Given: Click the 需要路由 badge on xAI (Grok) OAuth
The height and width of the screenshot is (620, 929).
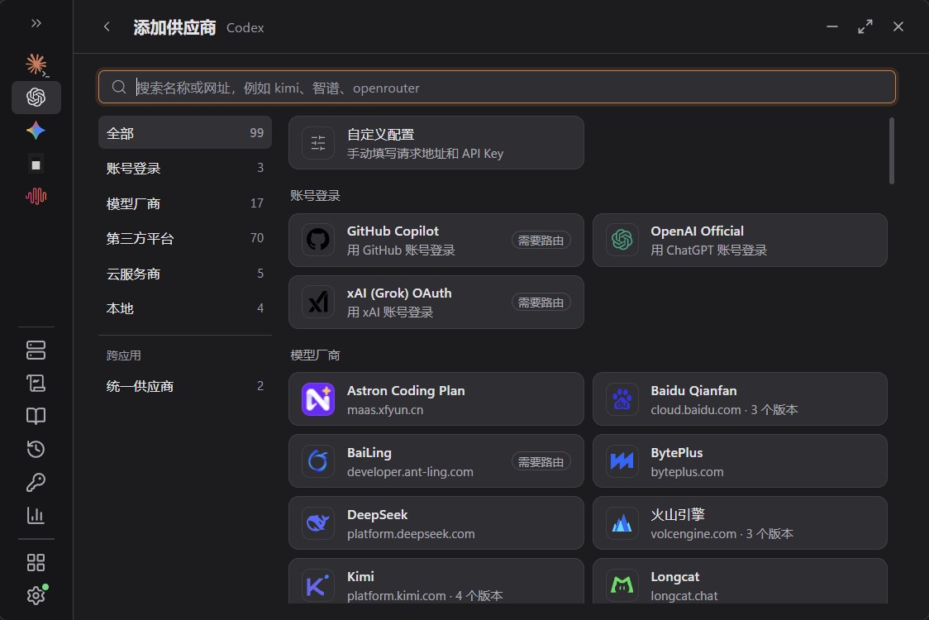Looking at the screenshot, I should pyautogui.click(x=541, y=303).
